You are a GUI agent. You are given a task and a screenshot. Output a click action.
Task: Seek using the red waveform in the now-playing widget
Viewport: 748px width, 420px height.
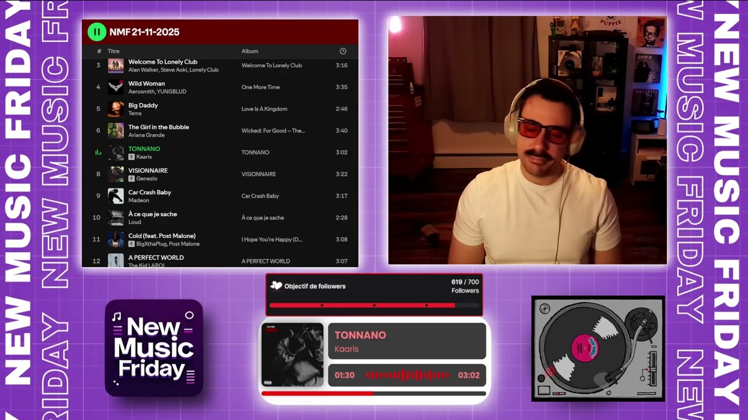[407, 375]
